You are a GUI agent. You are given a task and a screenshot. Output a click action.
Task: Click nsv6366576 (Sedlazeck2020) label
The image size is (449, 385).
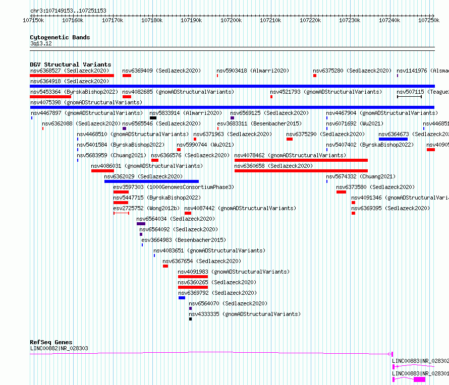[190, 155]
